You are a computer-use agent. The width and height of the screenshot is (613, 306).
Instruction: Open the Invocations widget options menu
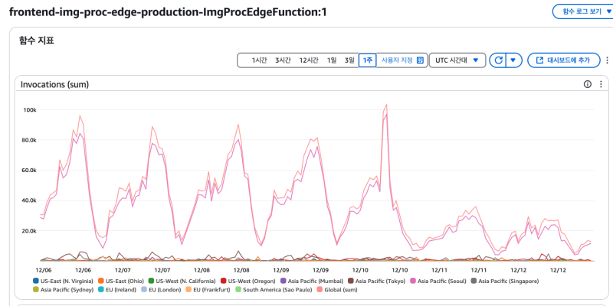tap(601, 84)
